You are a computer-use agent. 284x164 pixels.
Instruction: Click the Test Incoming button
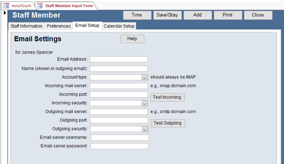[x=167, y=97]
